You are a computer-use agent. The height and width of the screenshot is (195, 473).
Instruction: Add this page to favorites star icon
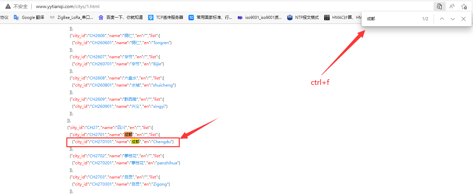point(464,6)
